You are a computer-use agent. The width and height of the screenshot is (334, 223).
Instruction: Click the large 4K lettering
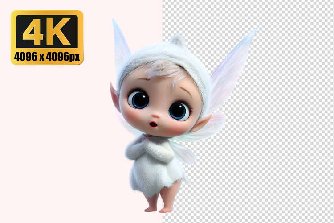[x=47, y=32]
